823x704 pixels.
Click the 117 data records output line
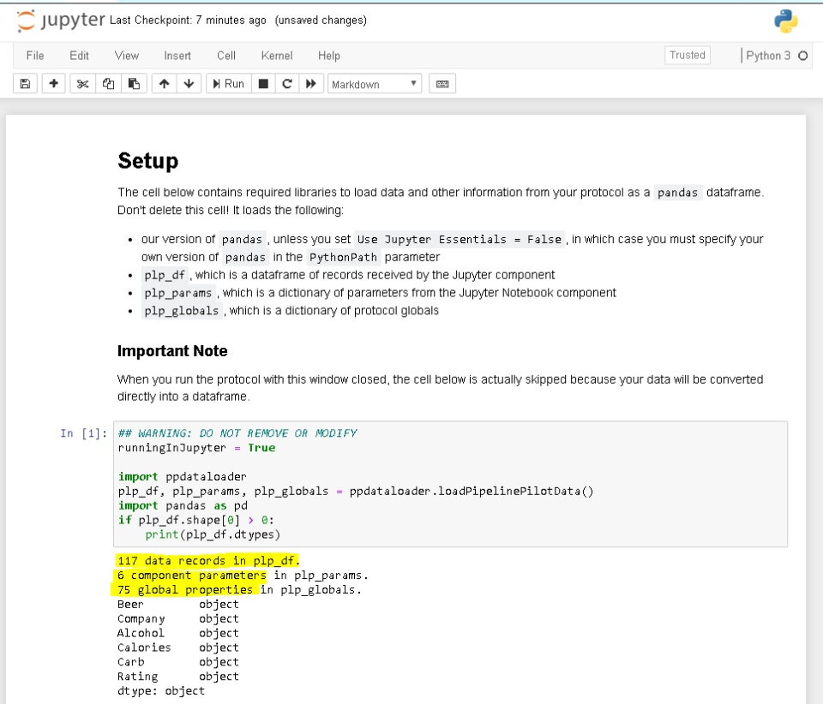coord(208,560)
